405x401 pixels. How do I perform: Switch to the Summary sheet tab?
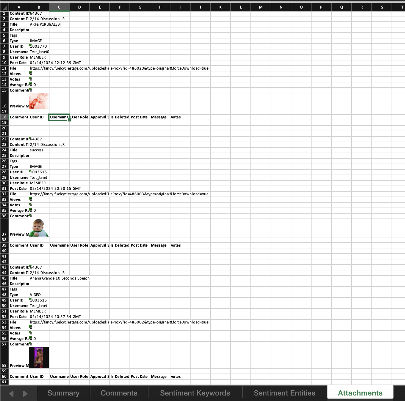point(63,393)
